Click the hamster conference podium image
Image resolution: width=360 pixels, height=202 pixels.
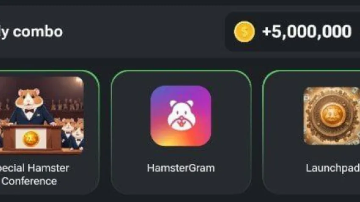click(x=42, y=116)
